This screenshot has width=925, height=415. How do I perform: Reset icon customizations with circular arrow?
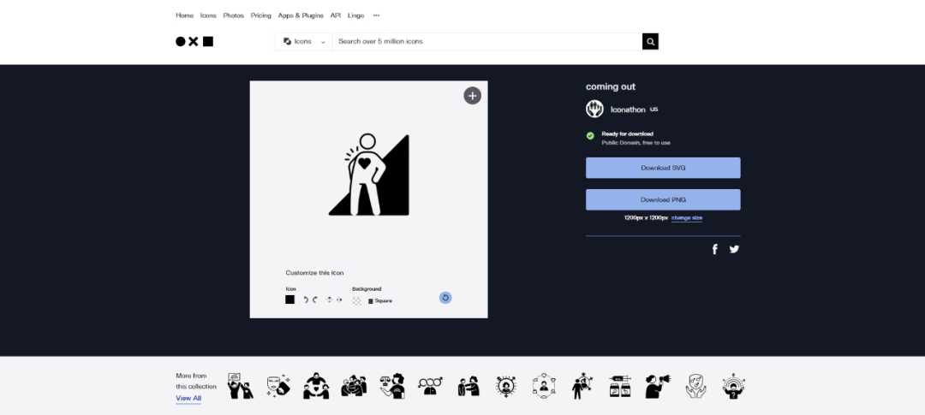pos(445,298)
